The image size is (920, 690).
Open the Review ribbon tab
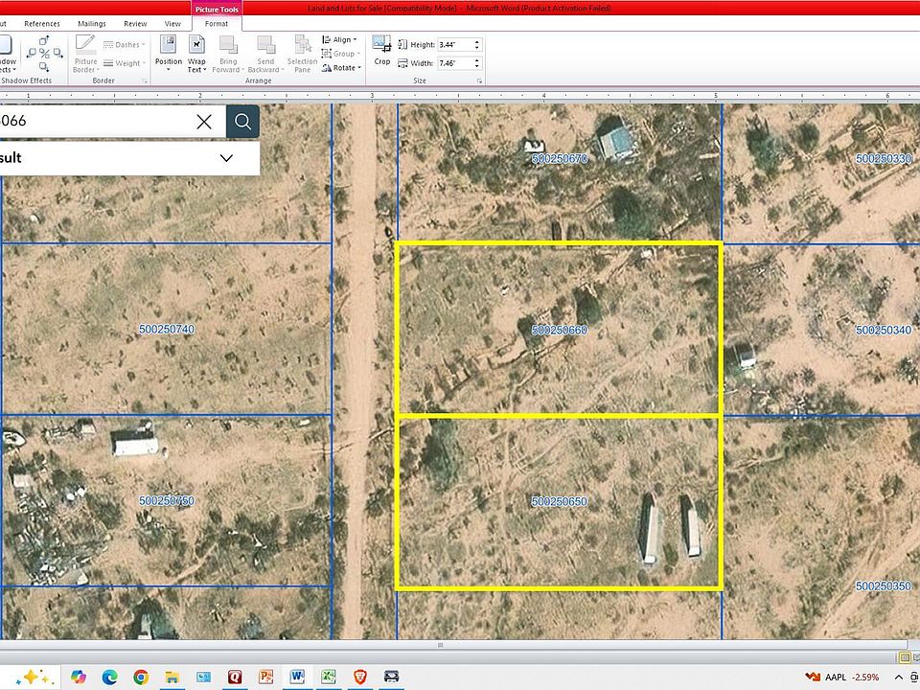(x=135, y=23)
